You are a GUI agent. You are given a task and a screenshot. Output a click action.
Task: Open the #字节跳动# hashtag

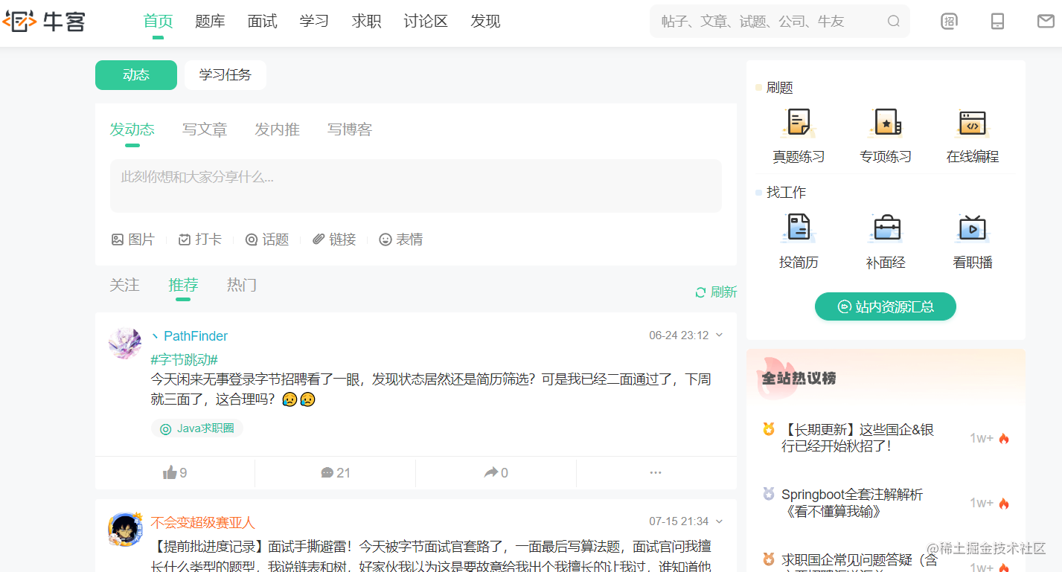[185, 360]
